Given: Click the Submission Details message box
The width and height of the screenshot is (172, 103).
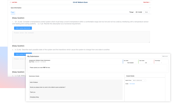Looking at the screenshot, I should pos(76,90).
